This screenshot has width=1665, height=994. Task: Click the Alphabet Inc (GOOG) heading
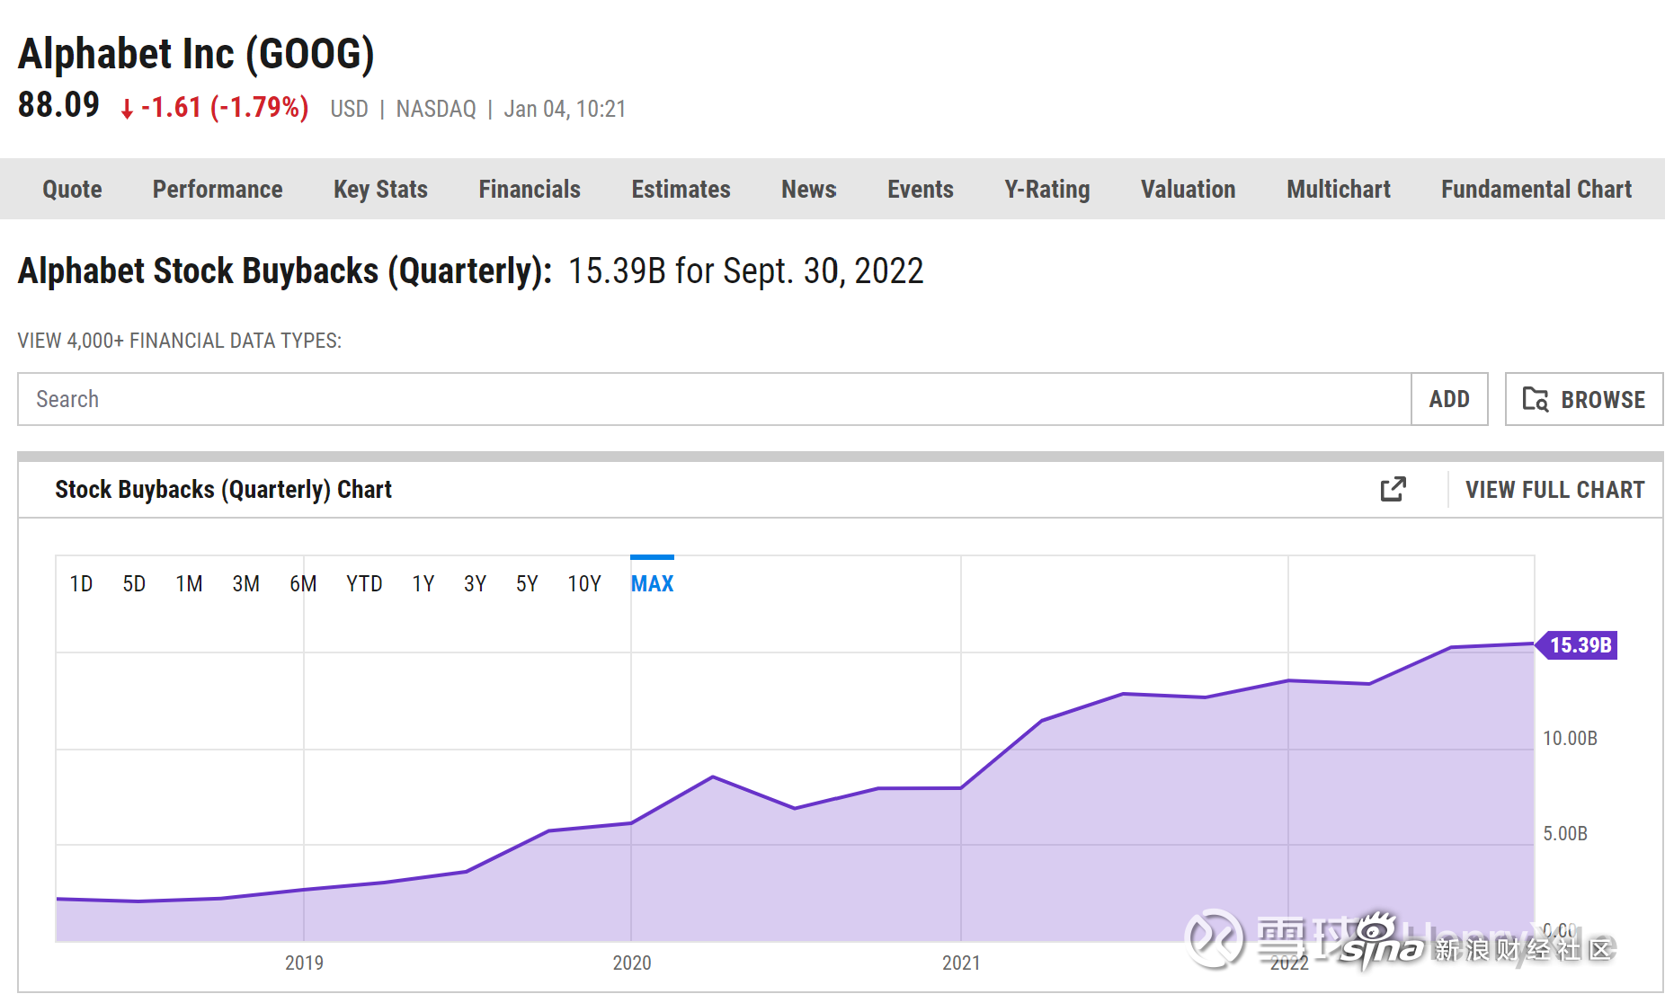(x=196, y=54)
